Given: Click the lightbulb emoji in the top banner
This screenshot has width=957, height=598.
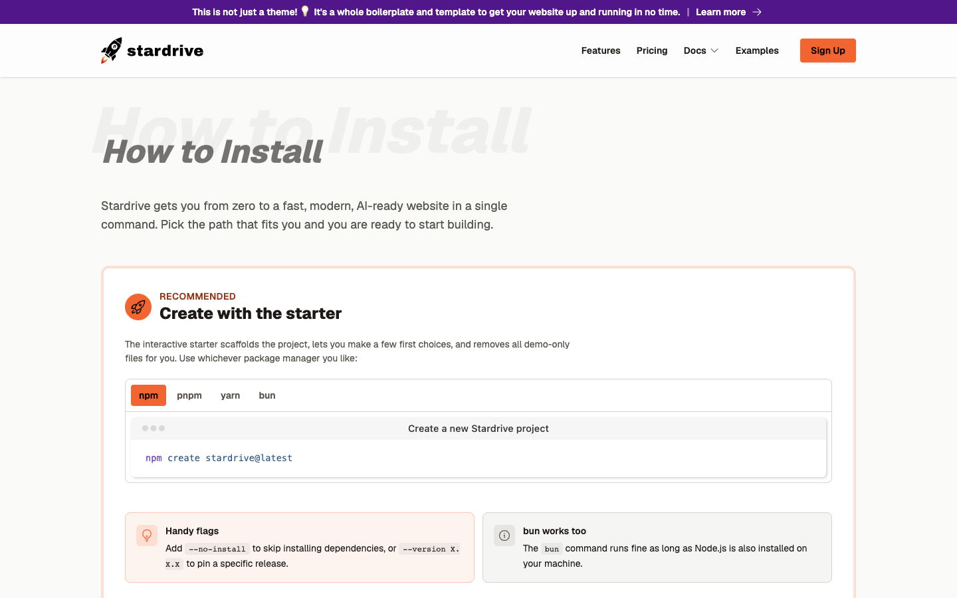Looking at the screenshot, I should click(x=305, y=11).
